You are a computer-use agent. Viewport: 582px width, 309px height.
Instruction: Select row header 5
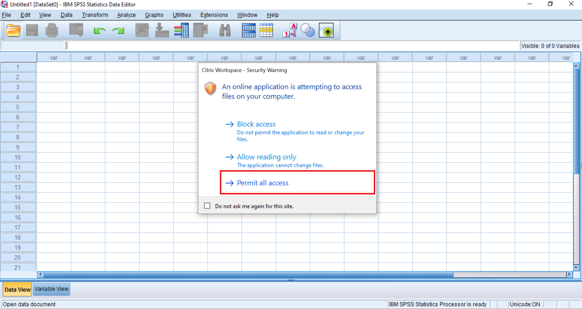(18, 107)
